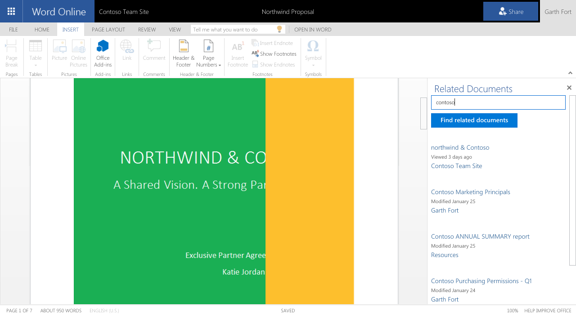576x315 pixels.
Task: Click the Exclusive Partner Agreement text
Action: (225, 255)
